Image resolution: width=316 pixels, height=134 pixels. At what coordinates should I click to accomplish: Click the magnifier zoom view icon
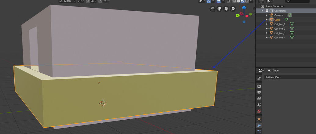233,9
